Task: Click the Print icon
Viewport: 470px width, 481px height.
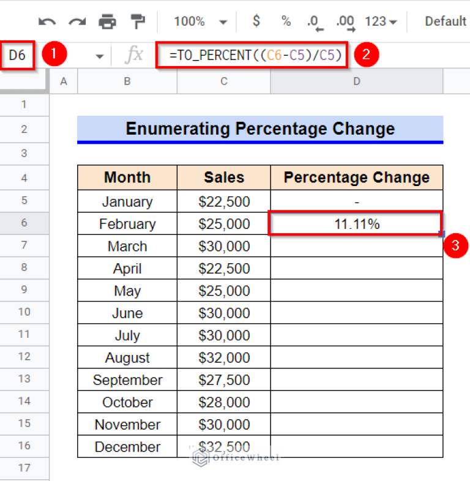Action: click(108, 21)
